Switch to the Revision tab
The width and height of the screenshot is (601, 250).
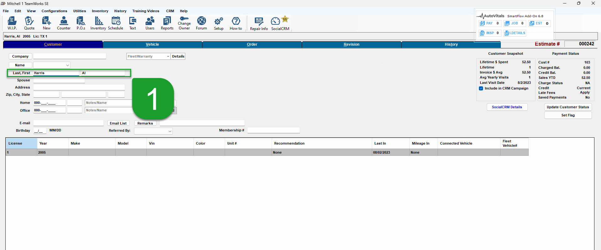click(352, 44)
